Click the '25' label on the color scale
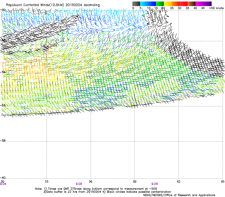The width and height of the screenshot is (225, 197). 172,8
